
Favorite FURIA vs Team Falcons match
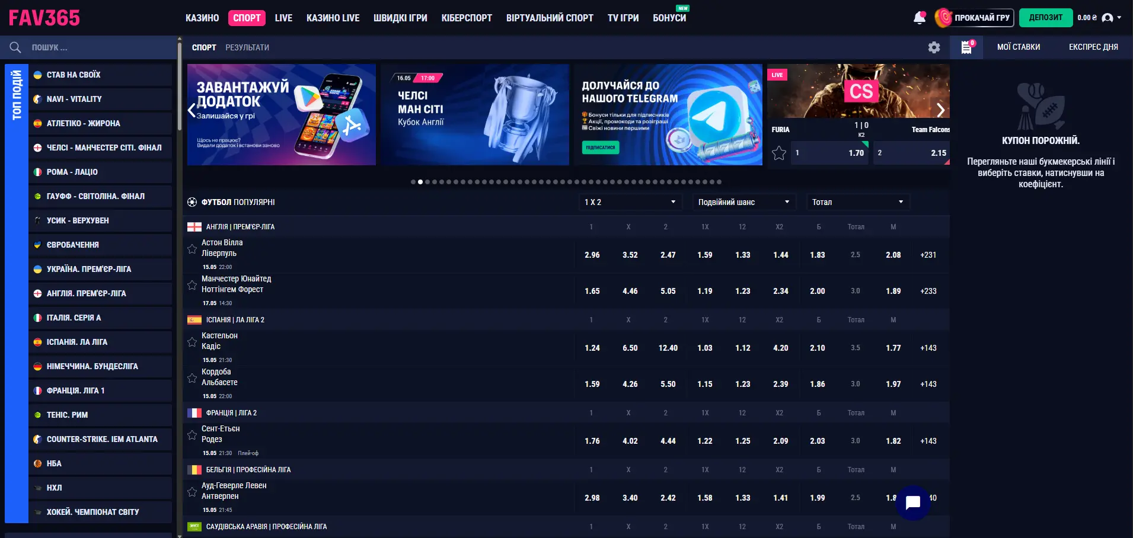[x=779, y=153]
